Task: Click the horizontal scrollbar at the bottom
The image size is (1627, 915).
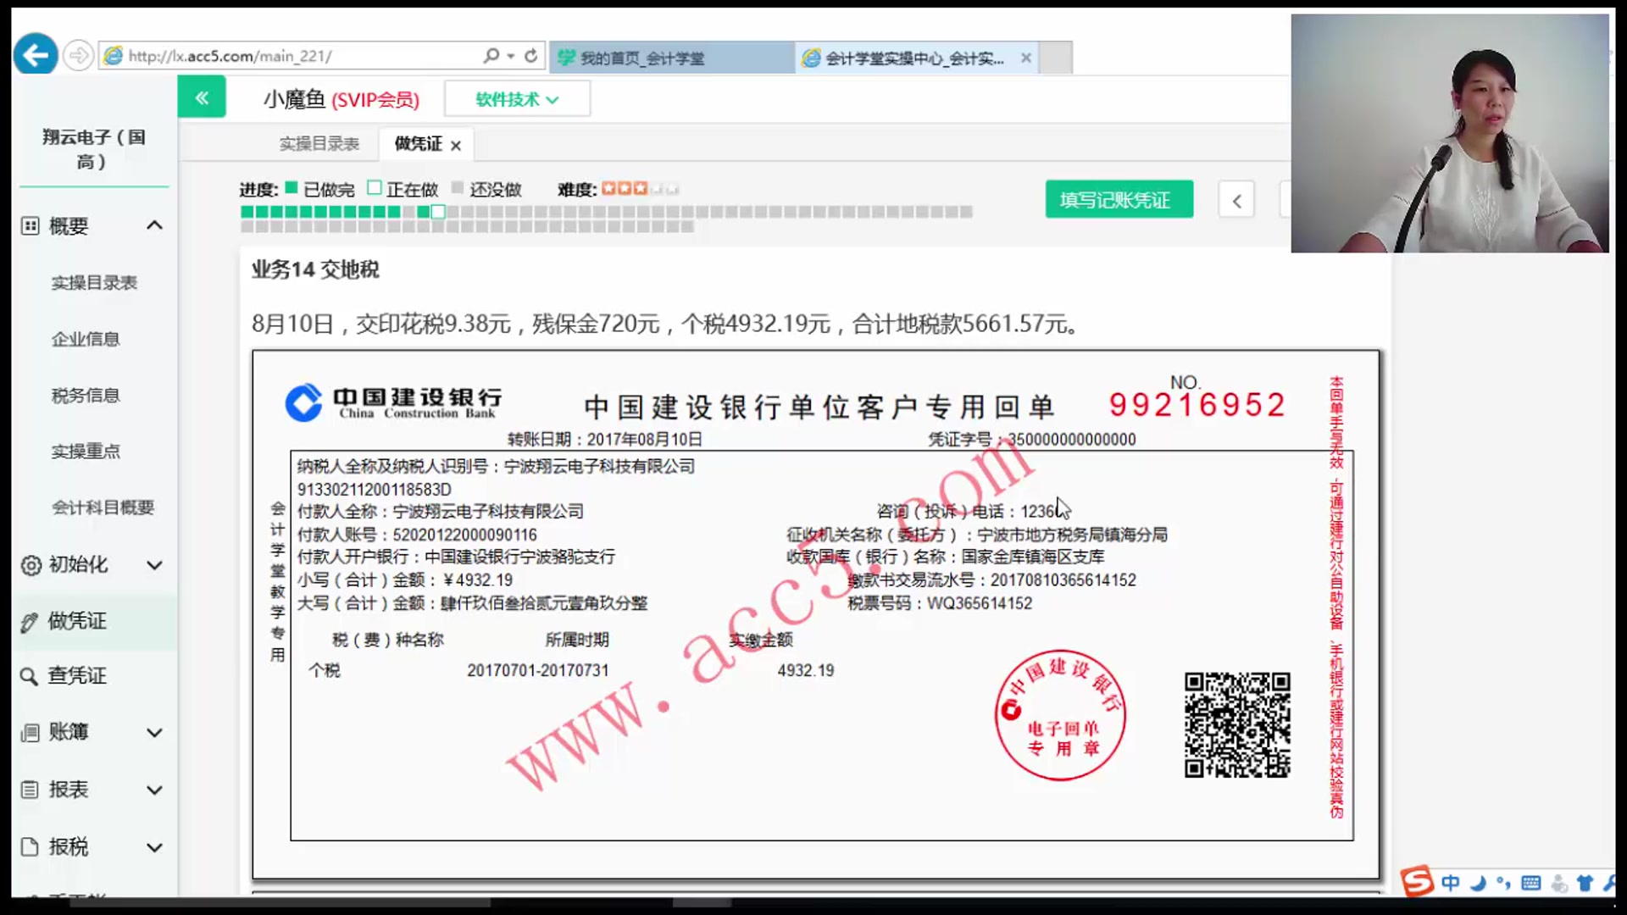Action: pyautogui.click(x=280, y=902)
